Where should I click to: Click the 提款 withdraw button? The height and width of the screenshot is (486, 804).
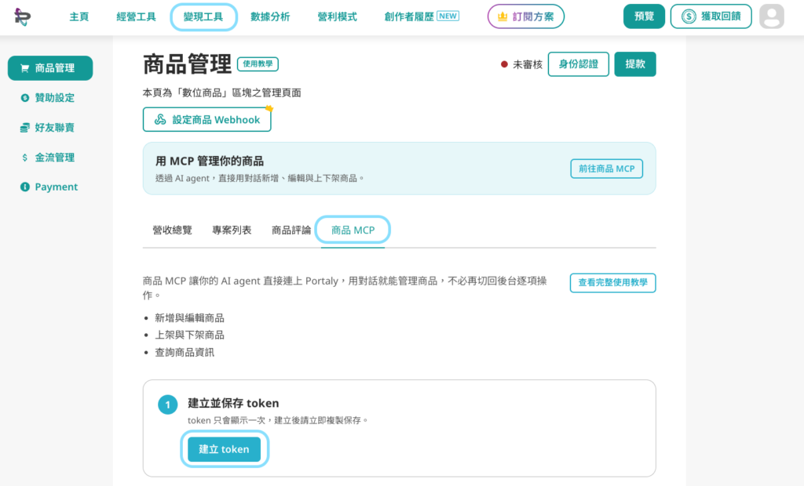635,64
